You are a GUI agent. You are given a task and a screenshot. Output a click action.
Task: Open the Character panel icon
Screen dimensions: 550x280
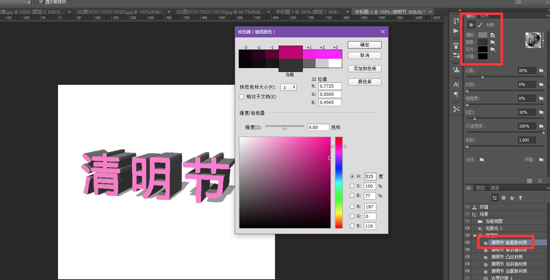(456, 84)
